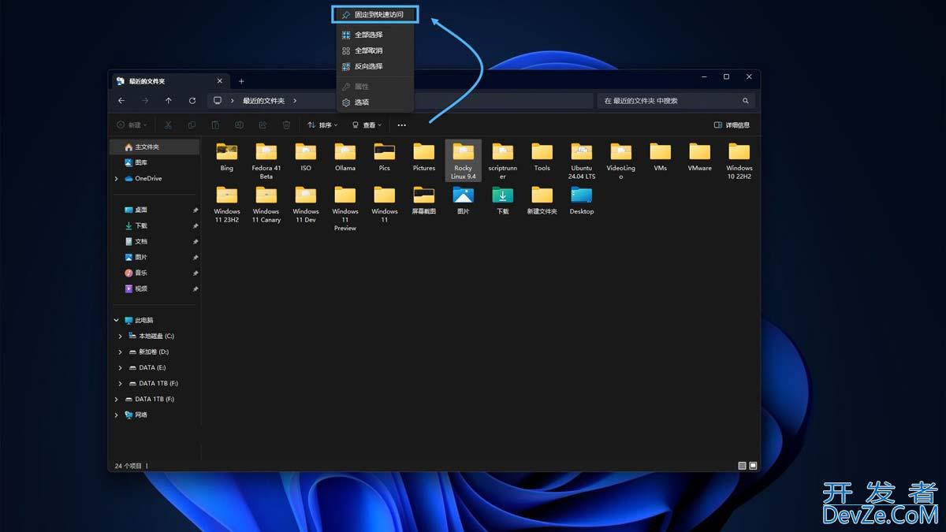Select the Pictures folder

click(x=424, y=157)
